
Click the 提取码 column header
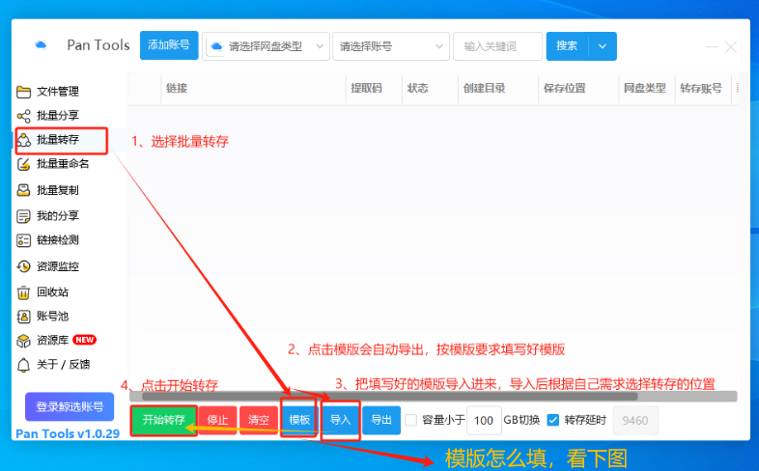[366, 88]
